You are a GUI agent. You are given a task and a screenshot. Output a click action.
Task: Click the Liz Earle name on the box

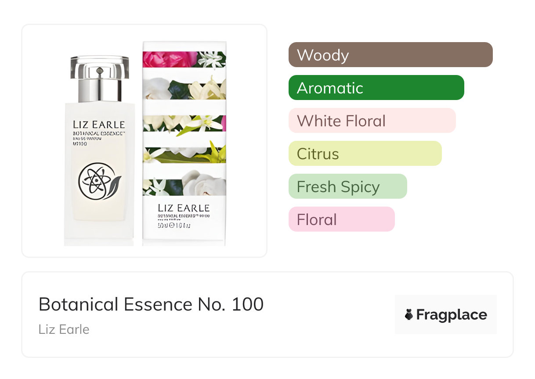pyautogui.click(x=184, y=207)
